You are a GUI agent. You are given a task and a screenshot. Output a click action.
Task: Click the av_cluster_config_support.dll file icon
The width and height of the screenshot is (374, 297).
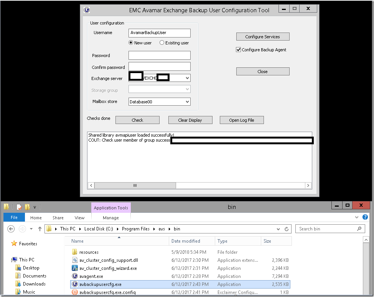(x=75, y=260)
